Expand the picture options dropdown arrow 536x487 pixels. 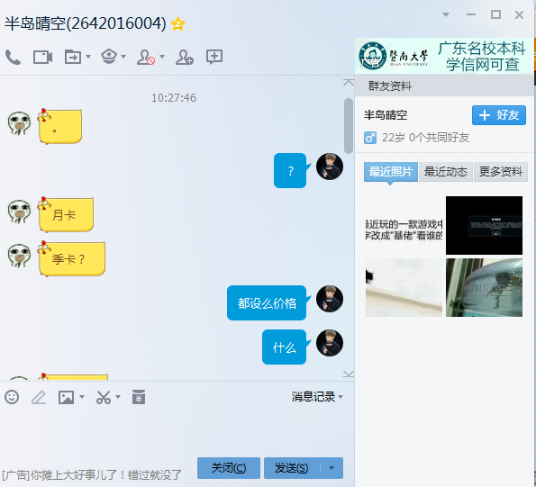point(82,397)
